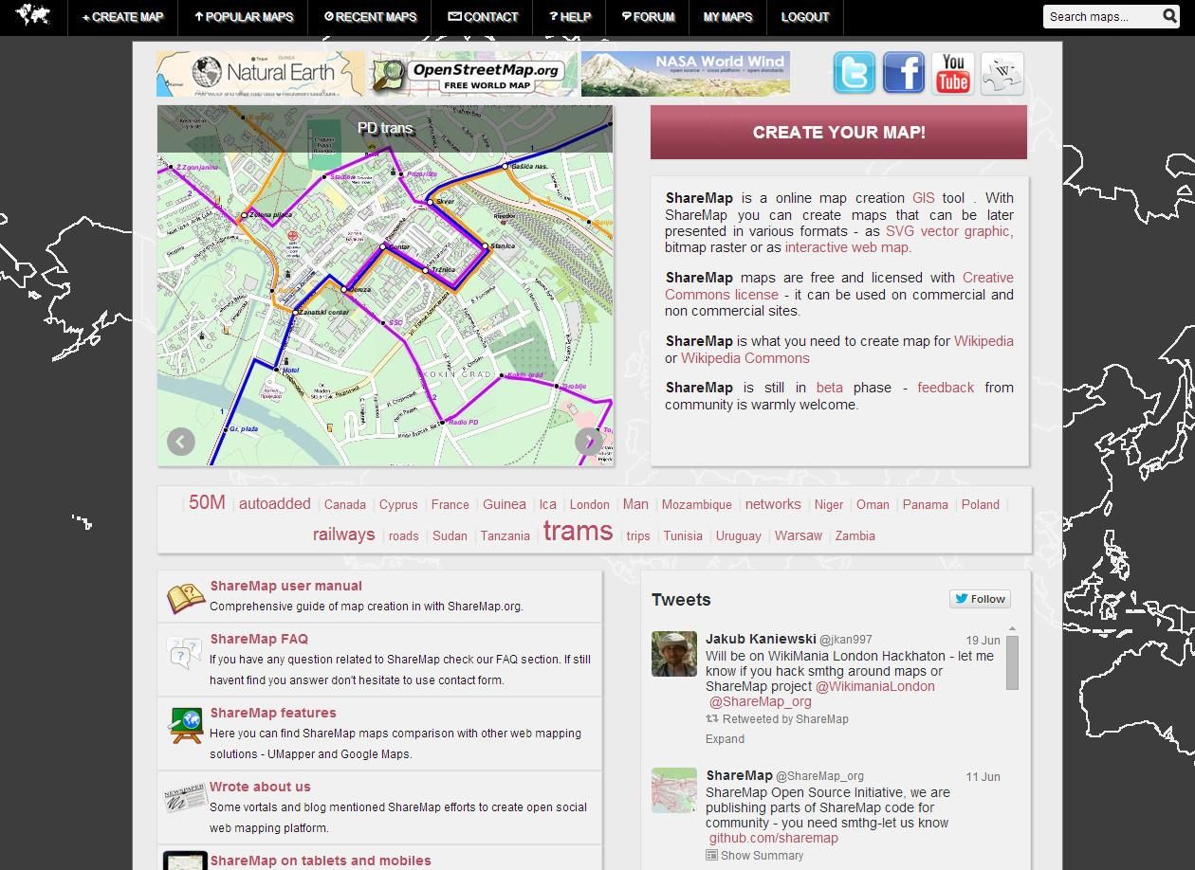The image size is (1195, 870).
Task: Click the search magnifier icon
Action: 1170,16
